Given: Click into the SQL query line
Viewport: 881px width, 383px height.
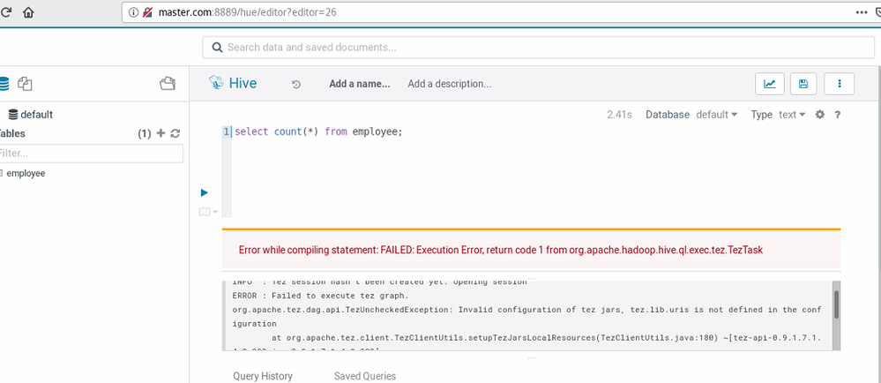Looking at the screenshot, I should point(318,131).
